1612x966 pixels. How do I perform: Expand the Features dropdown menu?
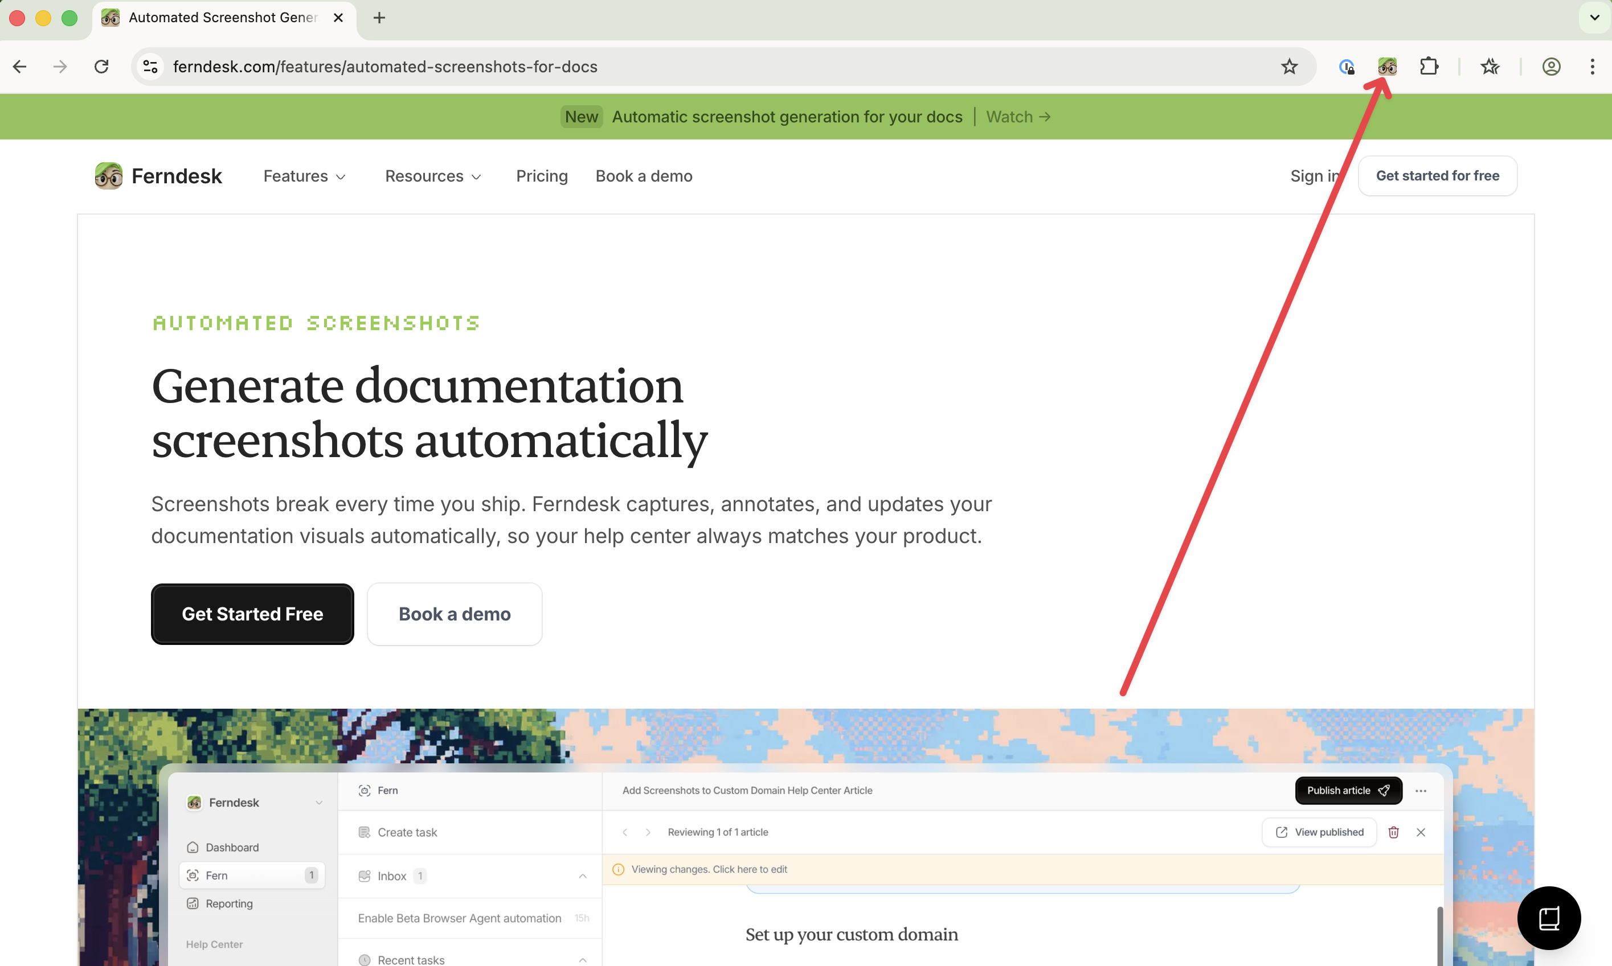(x=304, y=176)
